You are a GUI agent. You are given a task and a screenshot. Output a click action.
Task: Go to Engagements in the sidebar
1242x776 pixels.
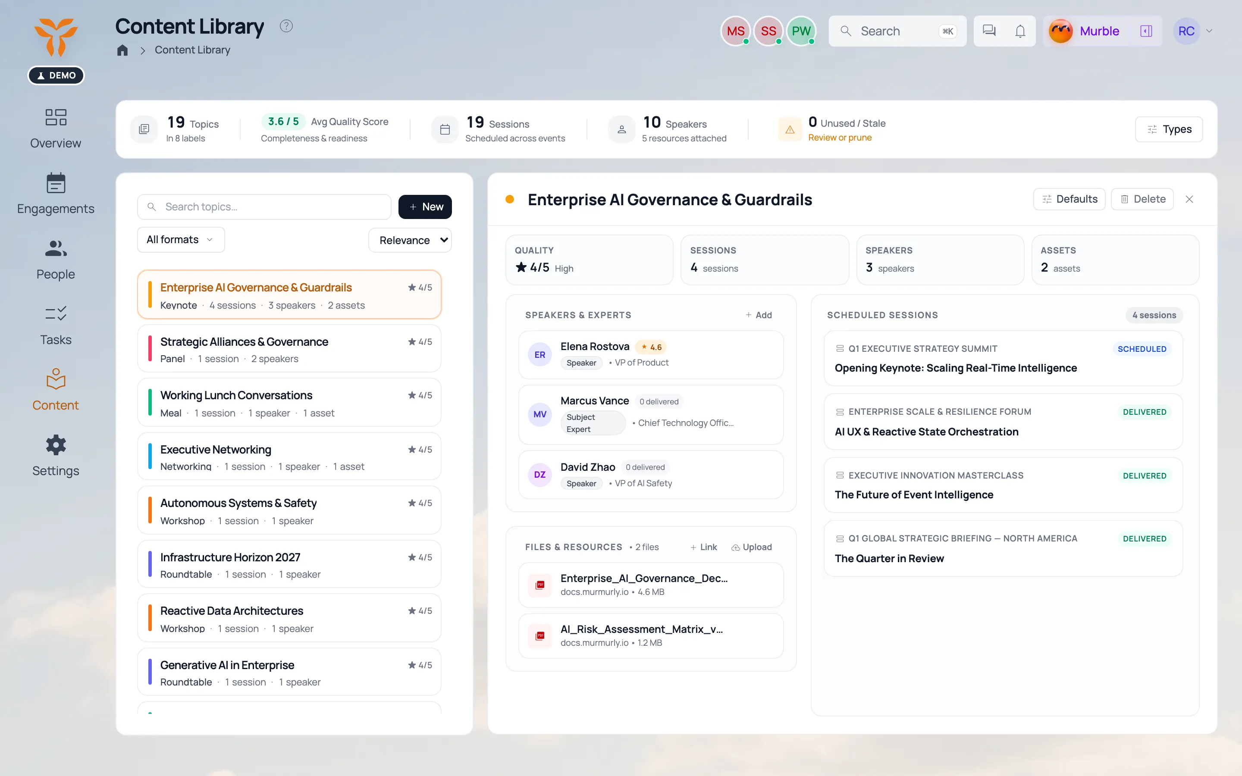click(56, 194)
